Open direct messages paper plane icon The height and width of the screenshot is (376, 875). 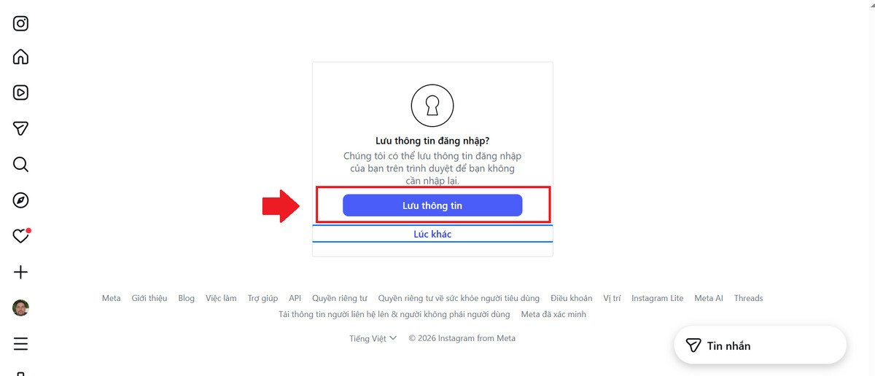tap(21, 128)
